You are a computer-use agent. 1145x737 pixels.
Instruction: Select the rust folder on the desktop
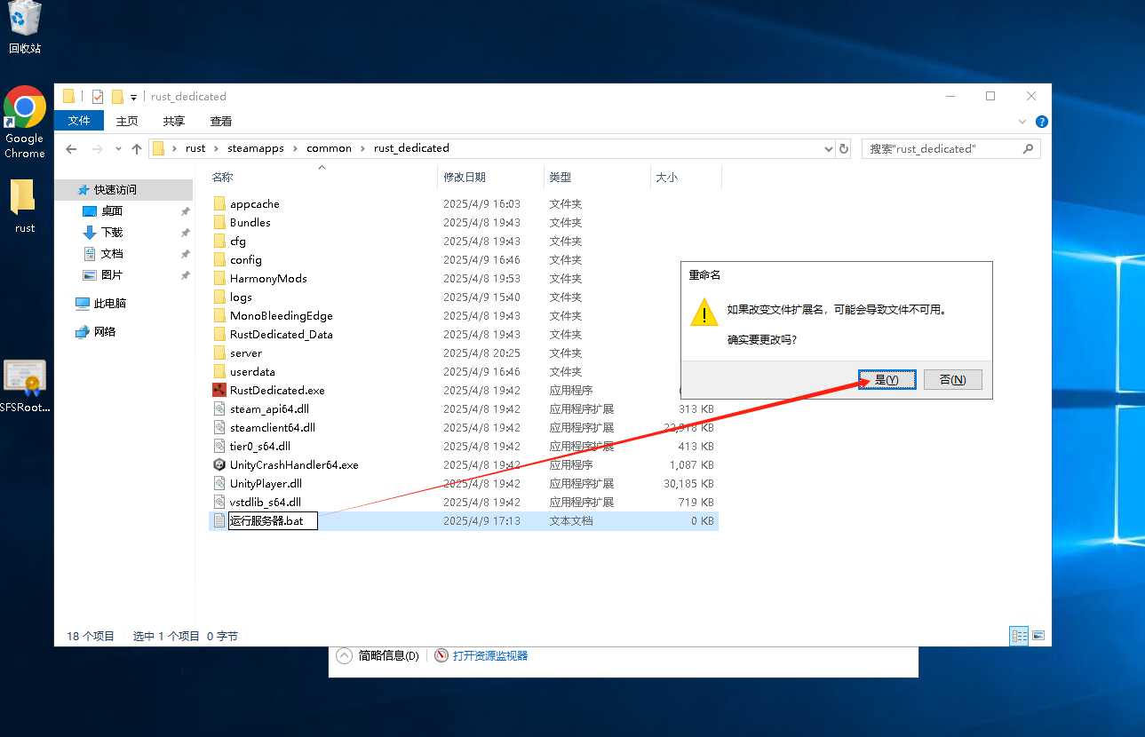[x=24, y=206]
